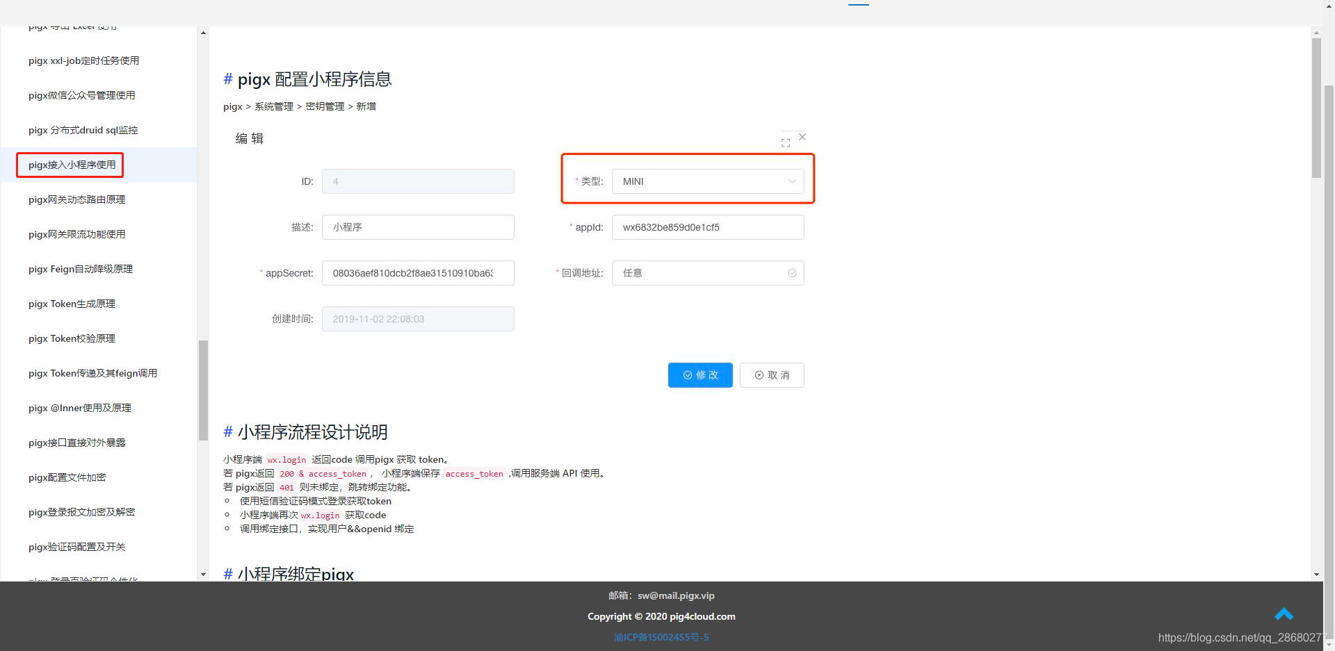Screen dimensions: 1335x651
Task: Open pigx Feign自动降级原理 sidebar item
Action: 80,269
